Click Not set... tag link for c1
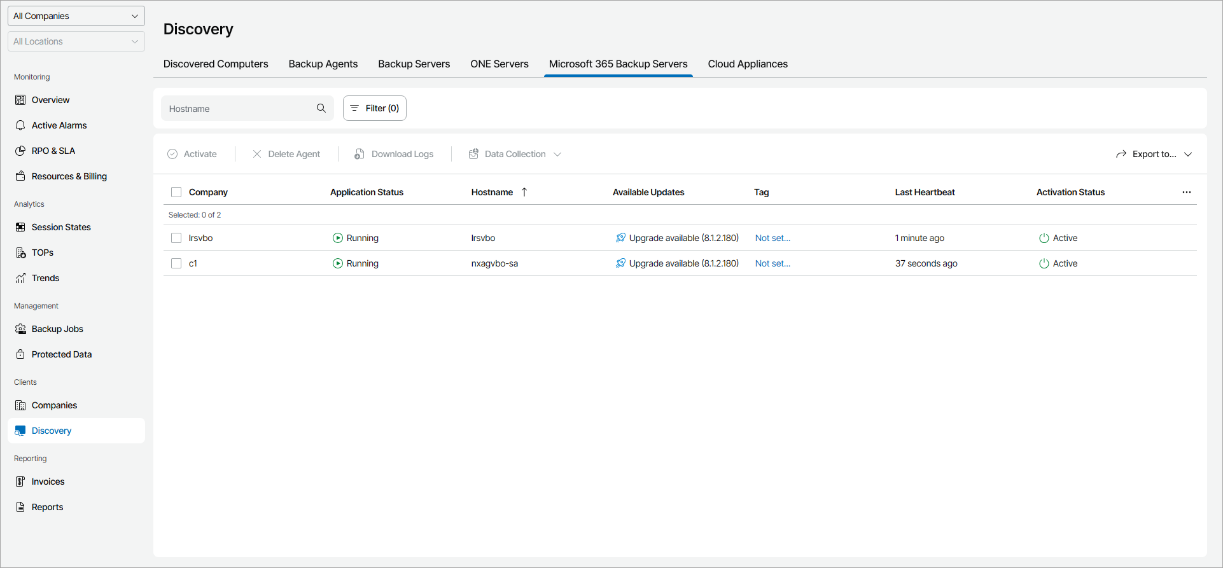 pos(772,263)
